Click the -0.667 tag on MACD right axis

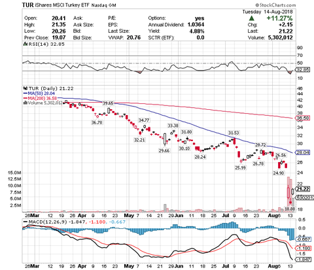(304, 239)
